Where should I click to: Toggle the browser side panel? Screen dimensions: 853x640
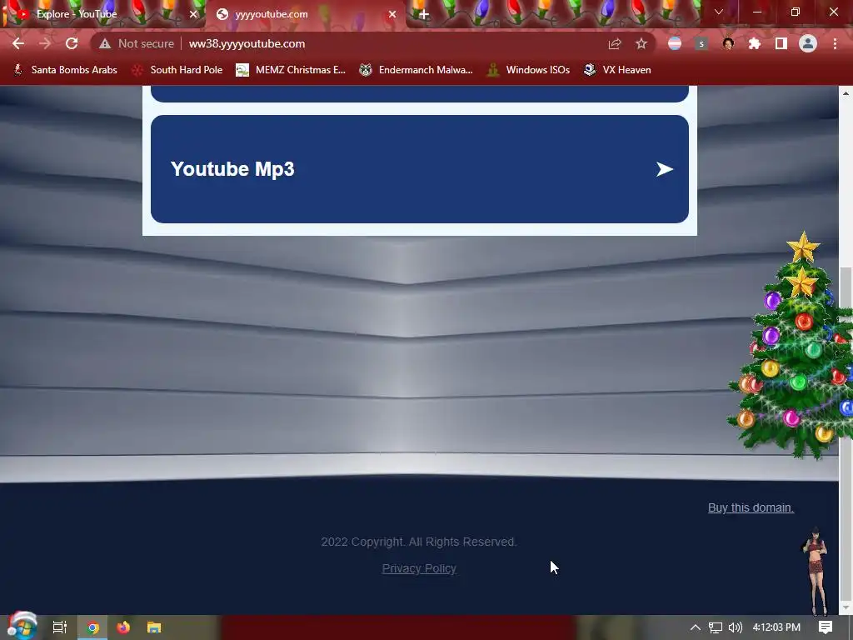click(781, 43)
